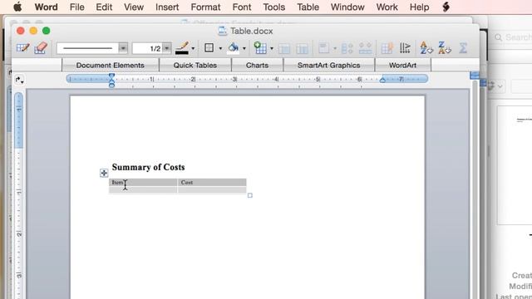Switch to WordArt tab

click(402, 65)
